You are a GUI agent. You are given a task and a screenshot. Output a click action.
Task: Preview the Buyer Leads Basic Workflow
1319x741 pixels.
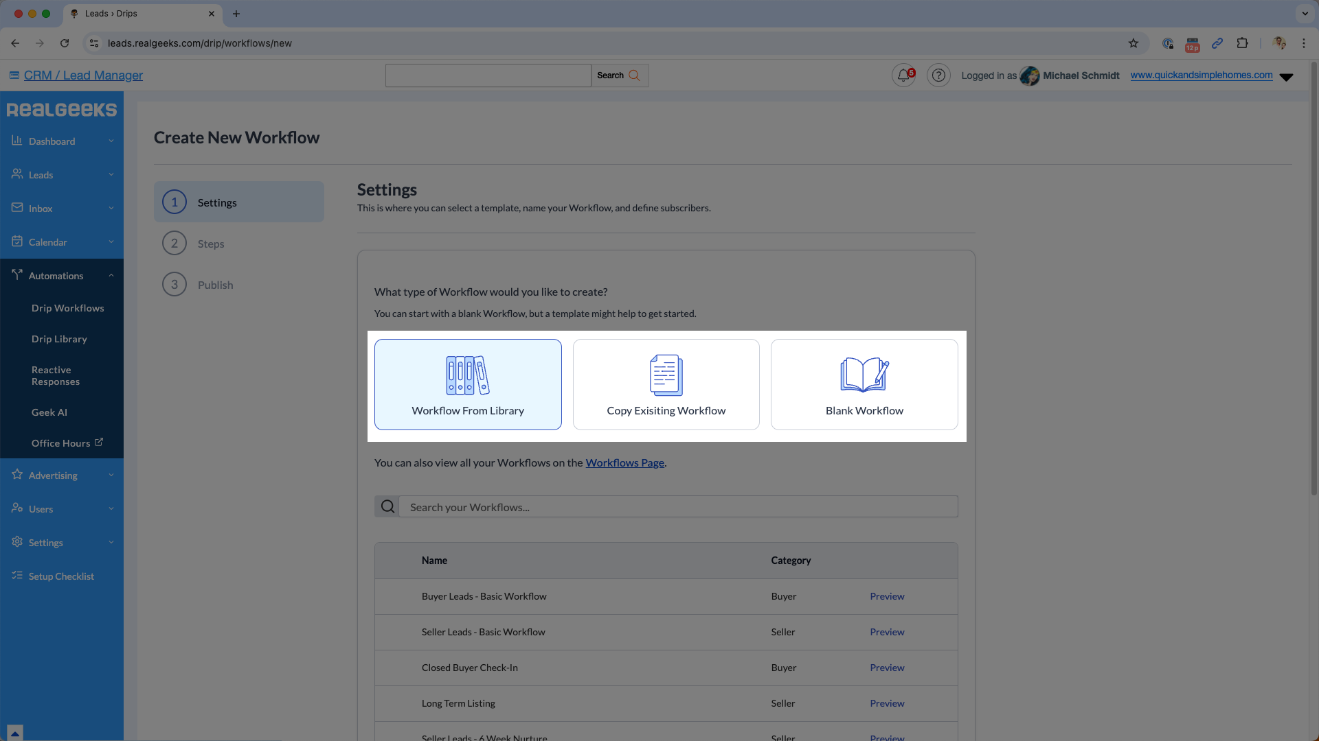[x=886, y=596]
